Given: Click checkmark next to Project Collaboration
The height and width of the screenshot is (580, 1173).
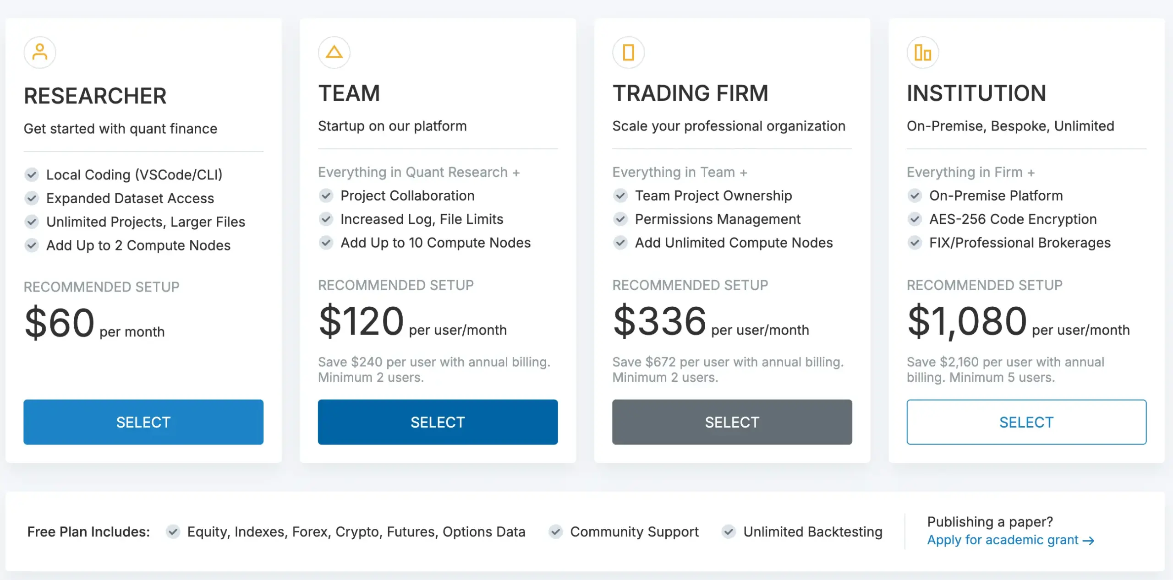Looking at the screenshot, I should [326, 196].
